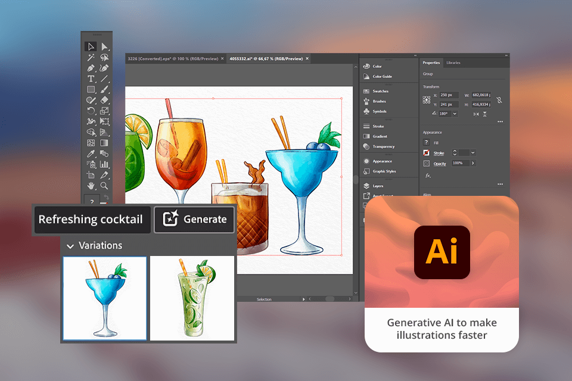Viewport: 572px width, 381px height.
Task: Select the Line Segment tool
Action: (104, 79)
